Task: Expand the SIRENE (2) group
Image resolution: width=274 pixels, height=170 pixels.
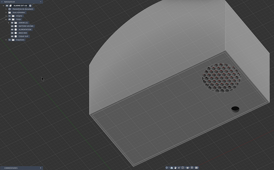Action: [x=9, y=23]
